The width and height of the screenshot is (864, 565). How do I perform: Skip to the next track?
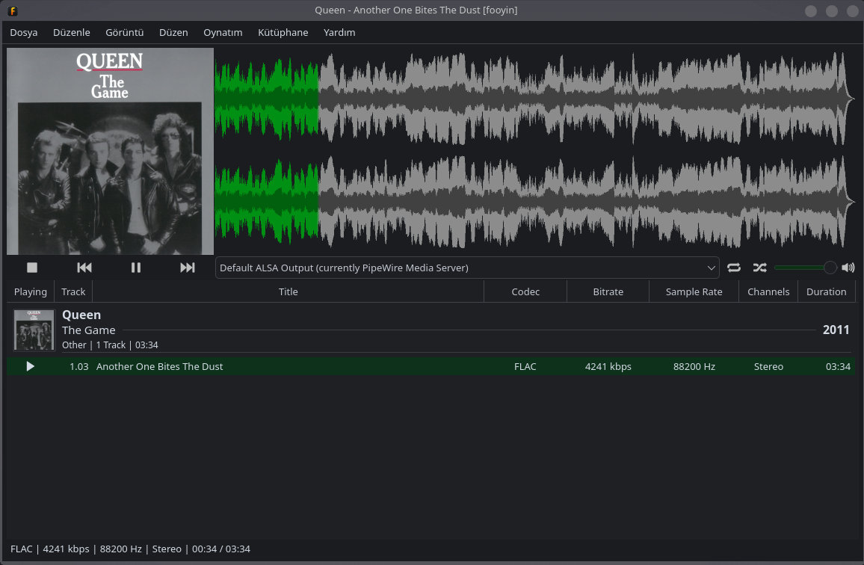coord(188,268)
